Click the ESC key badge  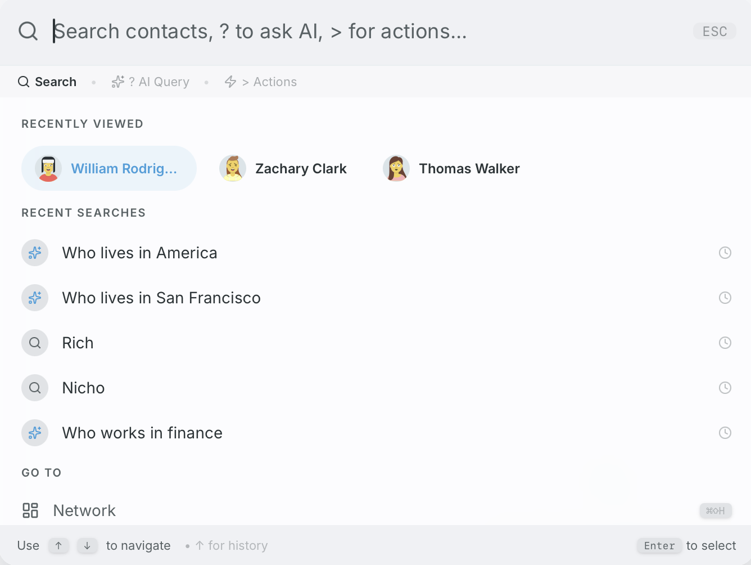coord(714,32)
